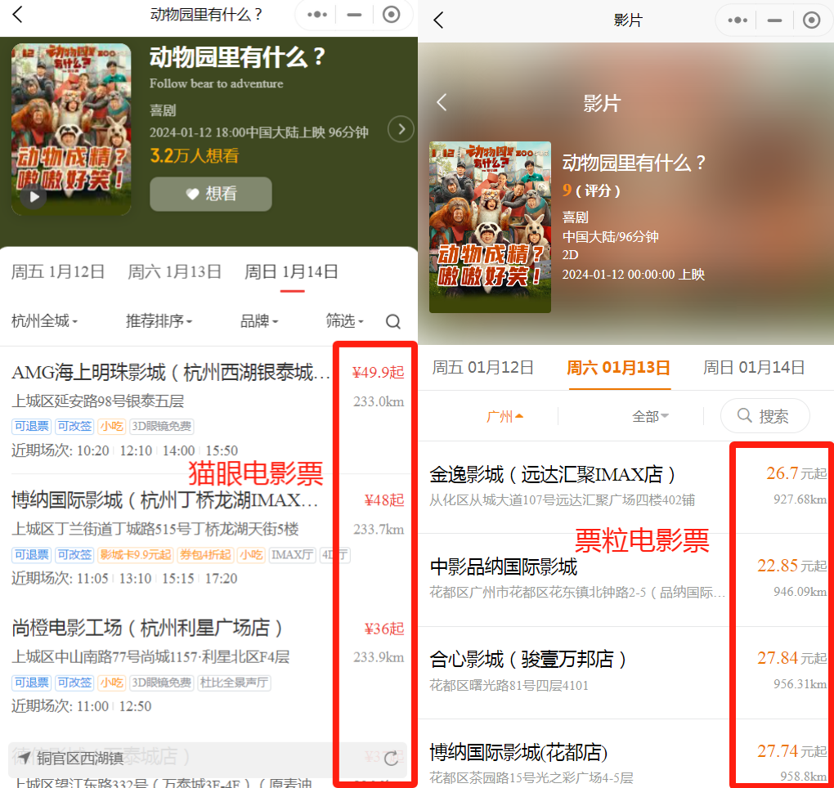The height and width of the screenshot is (788, 834).
Task: Play the trailer on Maoyan movie poster
Action: tap(34, 197)
